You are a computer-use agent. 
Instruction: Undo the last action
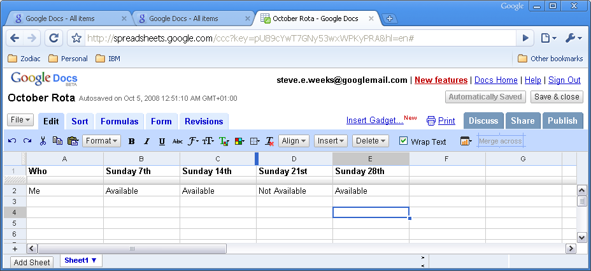pyautogui.click(x=12, y=141)
